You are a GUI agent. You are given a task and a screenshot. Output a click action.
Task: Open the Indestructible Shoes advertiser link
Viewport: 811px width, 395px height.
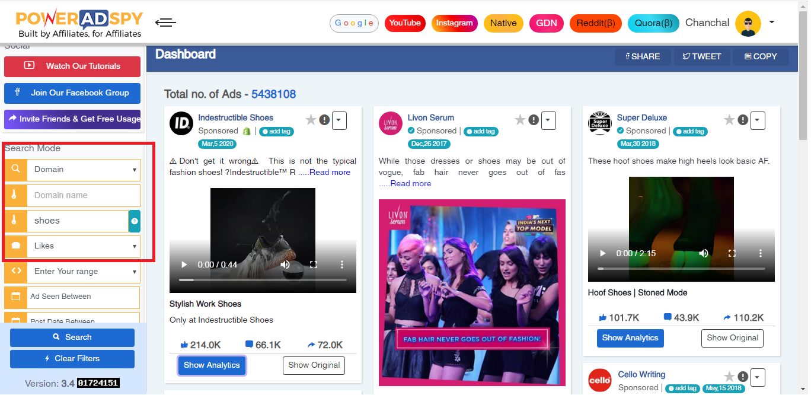coord(236,118)
